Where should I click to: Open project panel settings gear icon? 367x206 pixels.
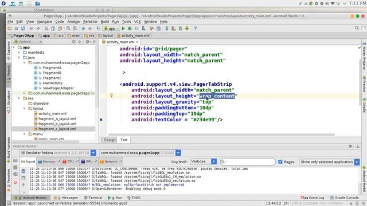pyautogui.click(x=88, y=42)
